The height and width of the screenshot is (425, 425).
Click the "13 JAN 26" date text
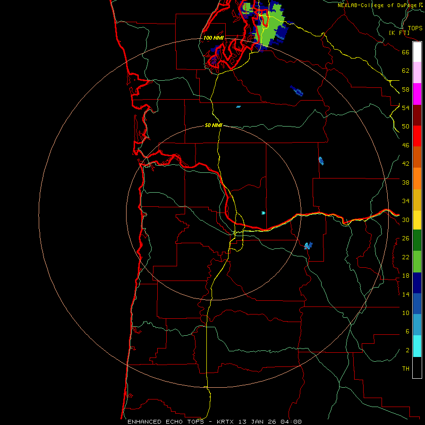coord(258,422)
